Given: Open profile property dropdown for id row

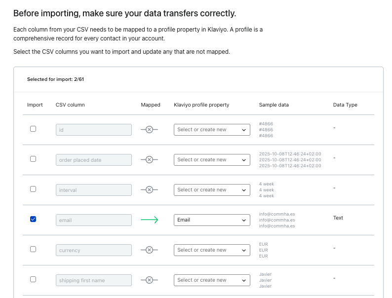Looking at the screenshot, I should pos(212,130).
